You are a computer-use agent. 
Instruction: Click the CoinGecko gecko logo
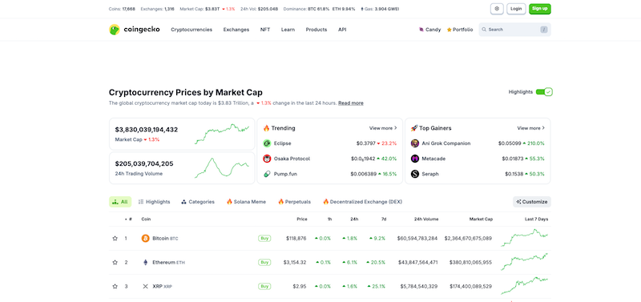[114, 30]
